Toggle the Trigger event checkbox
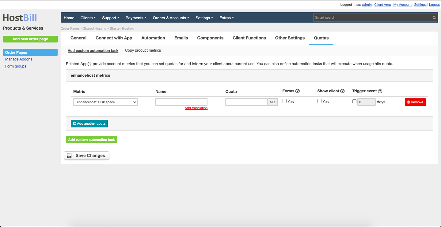This screenshot has height=227, width=441. 354,101
